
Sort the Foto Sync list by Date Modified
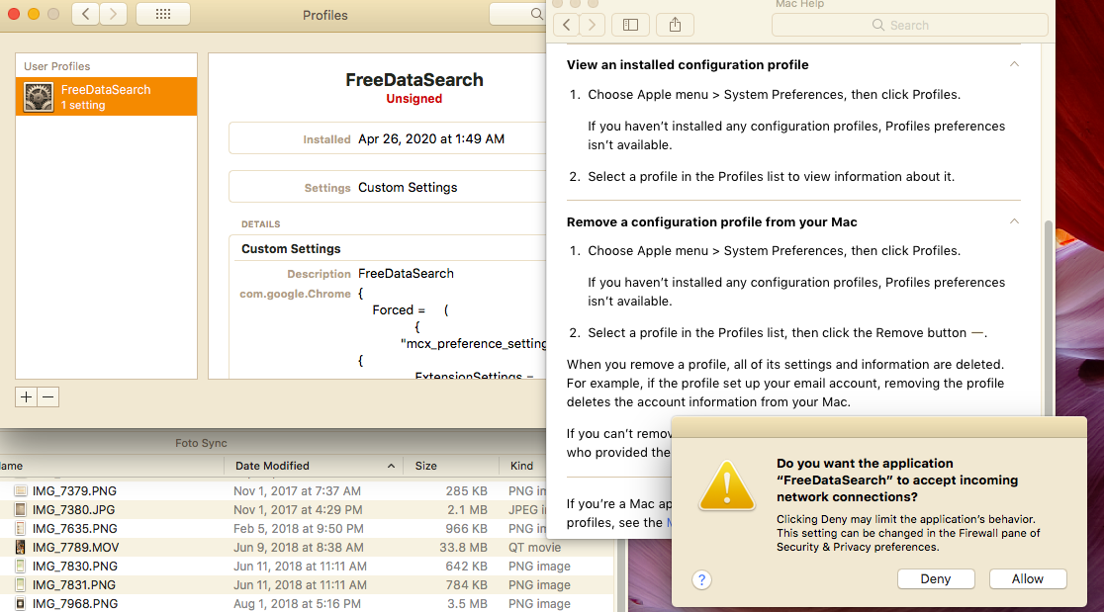(x=314, y=466)
